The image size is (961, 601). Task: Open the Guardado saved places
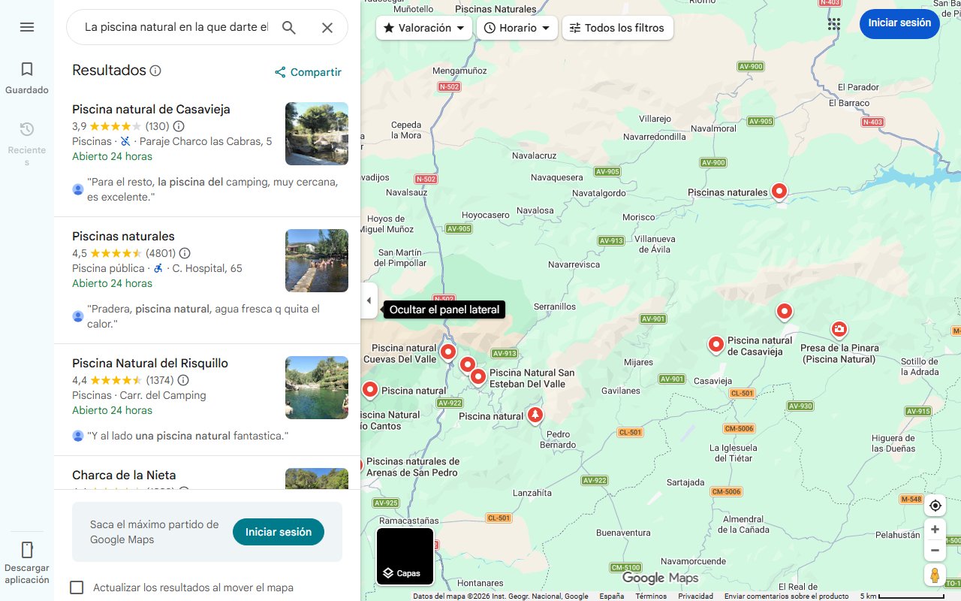click(27, 77)
